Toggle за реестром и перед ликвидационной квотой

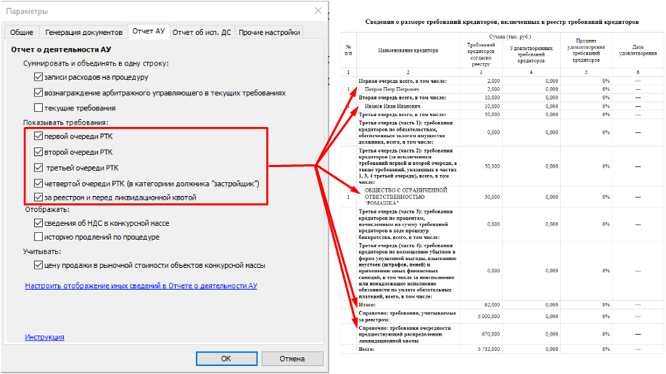pos(38,198)
